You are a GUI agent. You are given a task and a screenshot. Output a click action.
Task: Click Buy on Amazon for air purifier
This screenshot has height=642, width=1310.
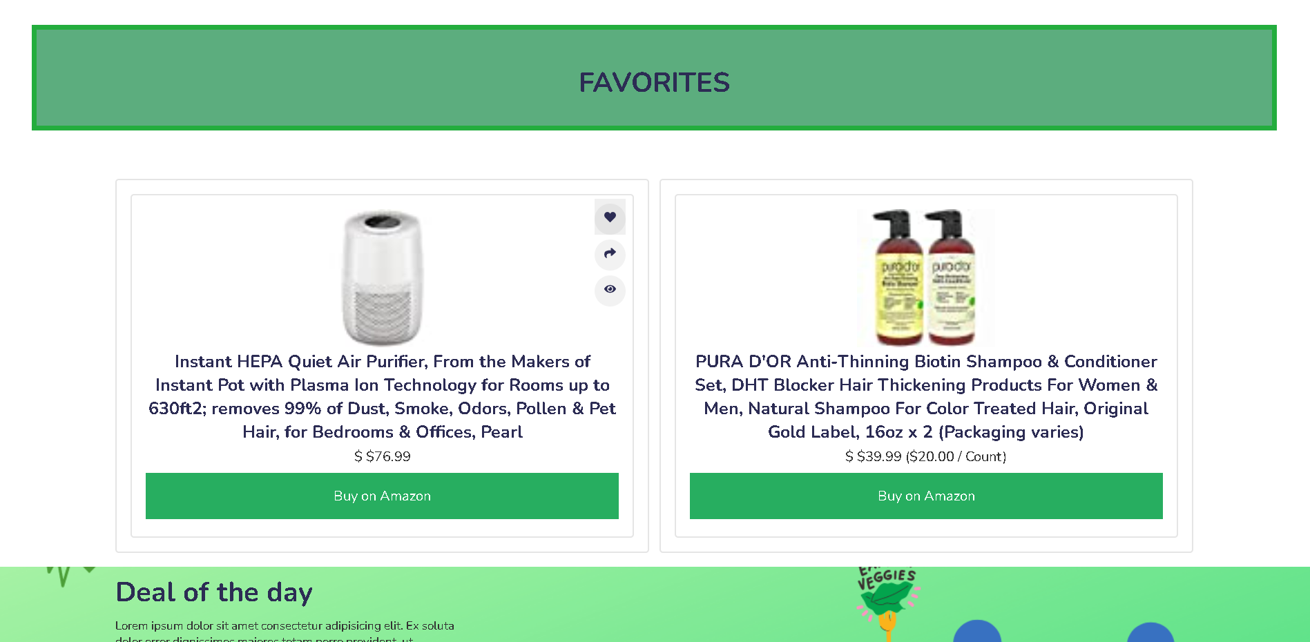point(382,496)
